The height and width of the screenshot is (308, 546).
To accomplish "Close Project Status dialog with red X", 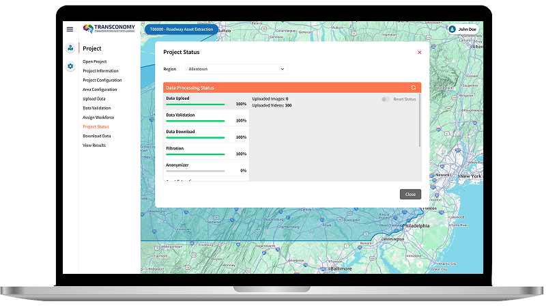I will [419, 53].
